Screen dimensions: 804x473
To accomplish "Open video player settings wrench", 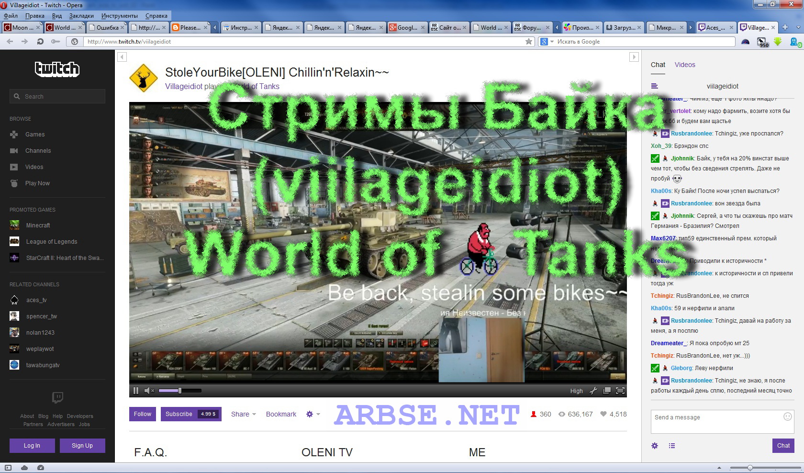I will pyautogui.click(x=593, y=391).
